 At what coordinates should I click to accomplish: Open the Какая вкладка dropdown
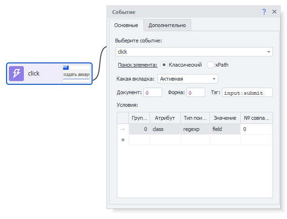(214, 79)
